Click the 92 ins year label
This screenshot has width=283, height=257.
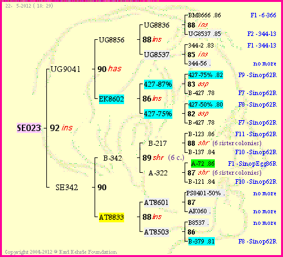coord(61,128)
